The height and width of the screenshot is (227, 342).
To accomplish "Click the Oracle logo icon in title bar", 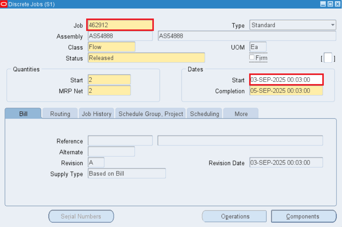I will tap(3, 4).
